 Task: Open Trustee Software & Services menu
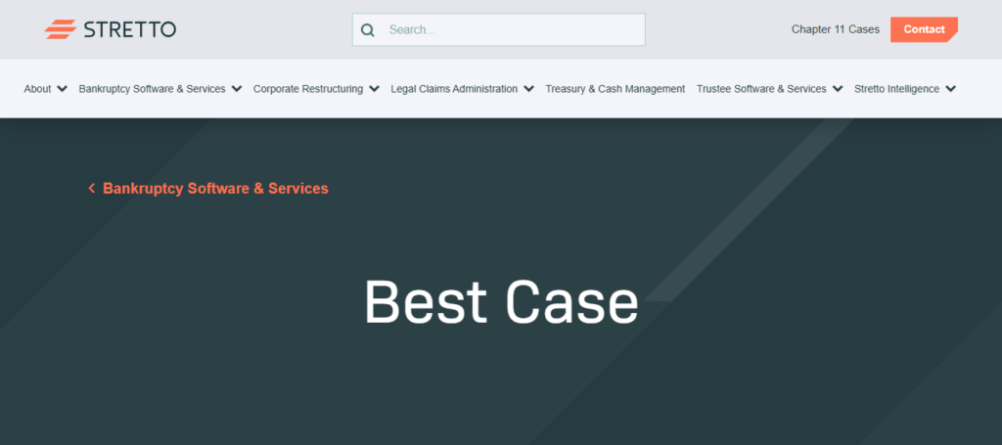(761, 89)
